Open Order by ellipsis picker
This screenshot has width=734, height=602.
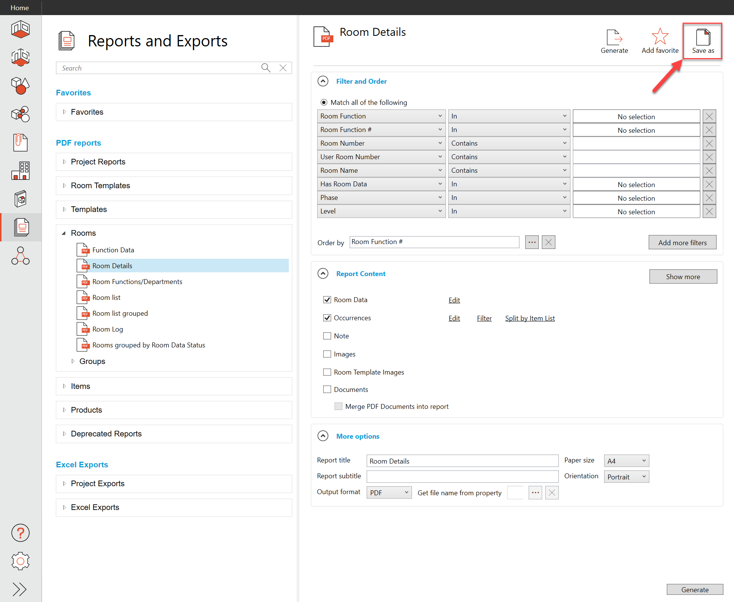532,242
